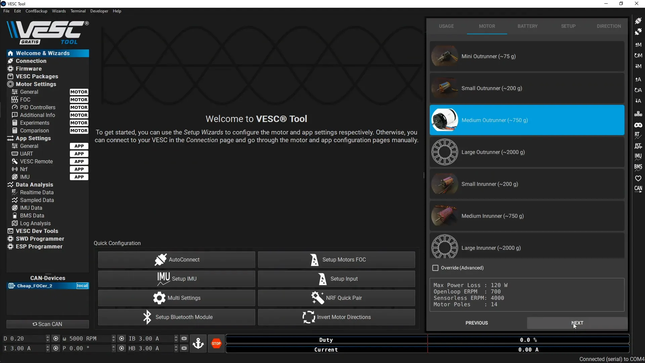Expand the App Settings section
This screenshot has height=363, width=645.
click(33, 138)
